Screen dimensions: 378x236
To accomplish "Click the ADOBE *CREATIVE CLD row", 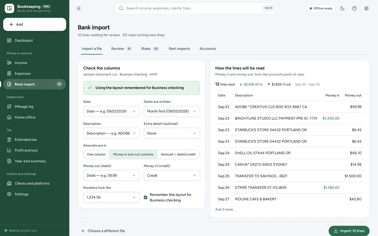I will [x=289, y=107].
